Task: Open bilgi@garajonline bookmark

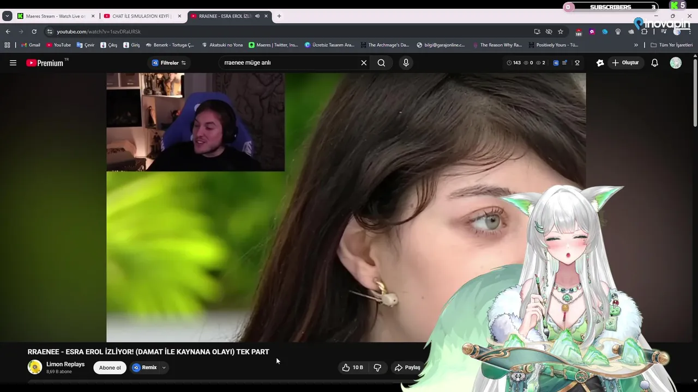Action: [441, 45]
